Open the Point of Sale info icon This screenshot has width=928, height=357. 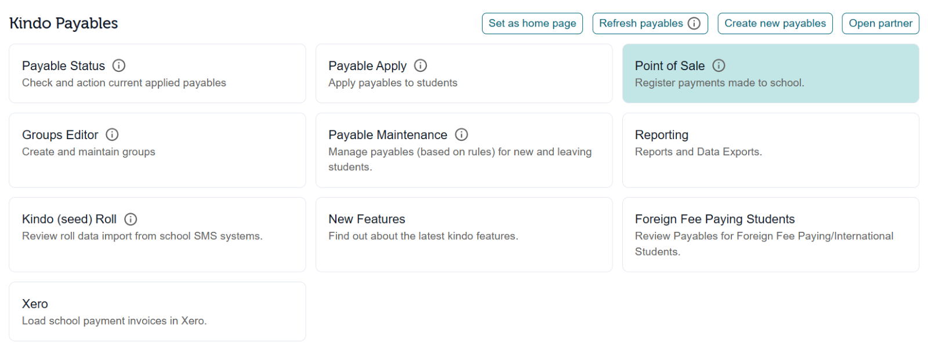coord(719,65)
